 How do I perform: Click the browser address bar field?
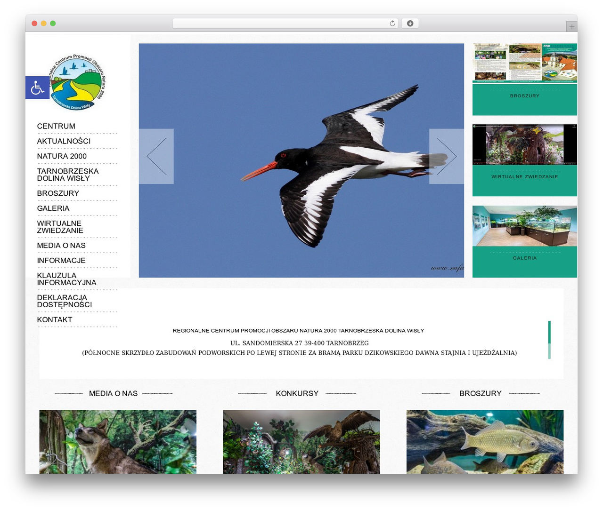click(285, 24)
